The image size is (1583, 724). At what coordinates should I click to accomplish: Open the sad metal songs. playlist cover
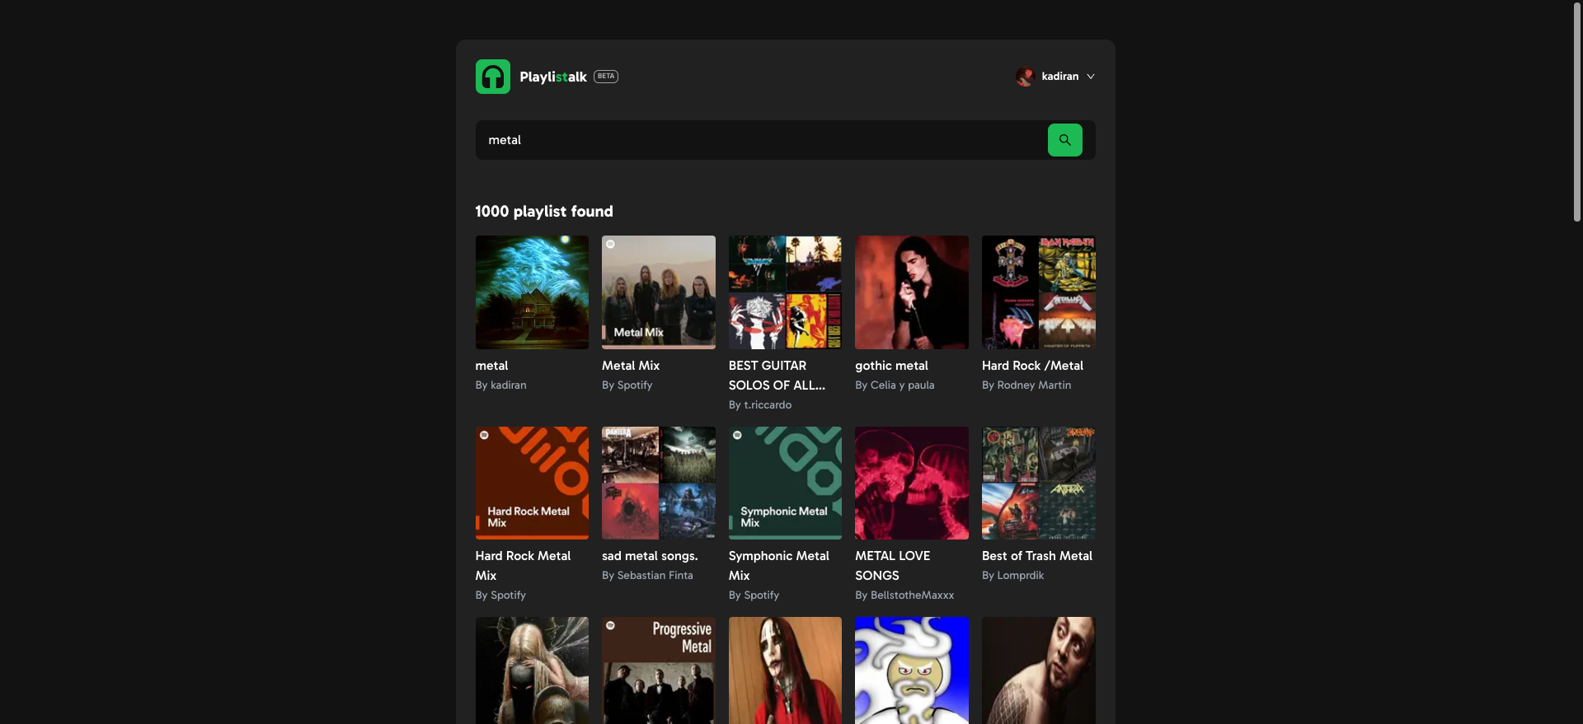pos(658,483)
